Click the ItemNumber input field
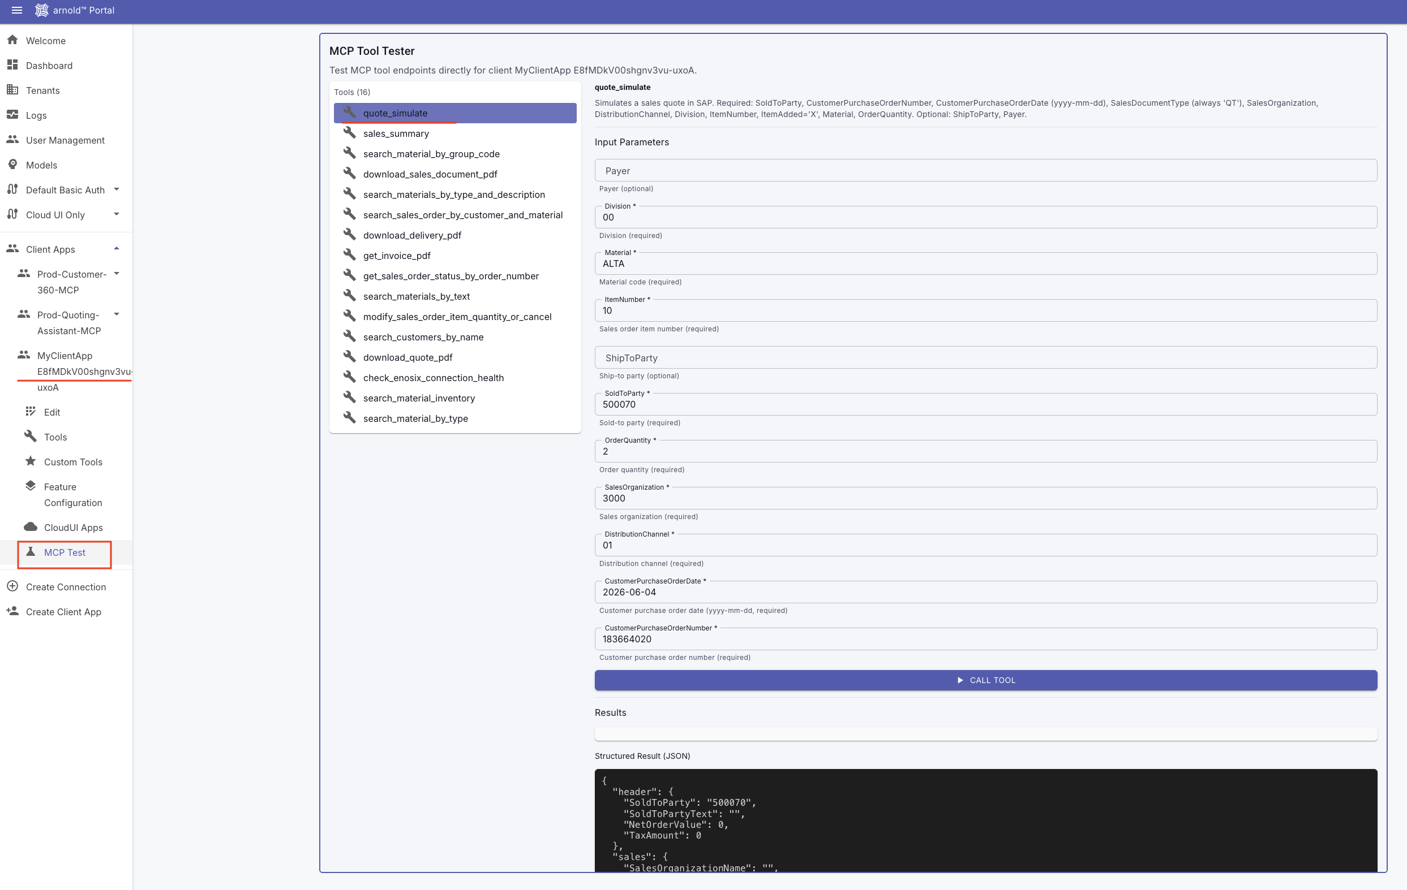The width and height of the screenshot is (1407, 890). pyautogui.click(x=986, y=310)
